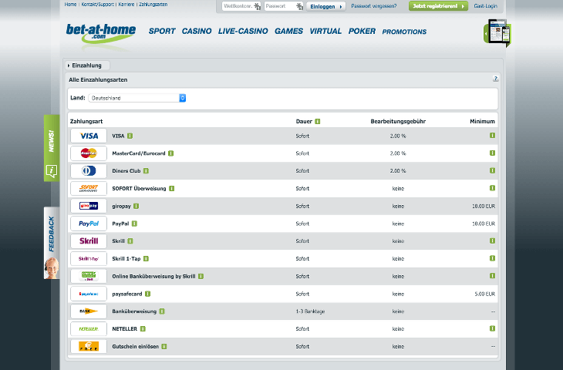
Task: Click the paysafecard 5,00 EUR minimum value
Action: pyautogui.click(x=485, y=294)
